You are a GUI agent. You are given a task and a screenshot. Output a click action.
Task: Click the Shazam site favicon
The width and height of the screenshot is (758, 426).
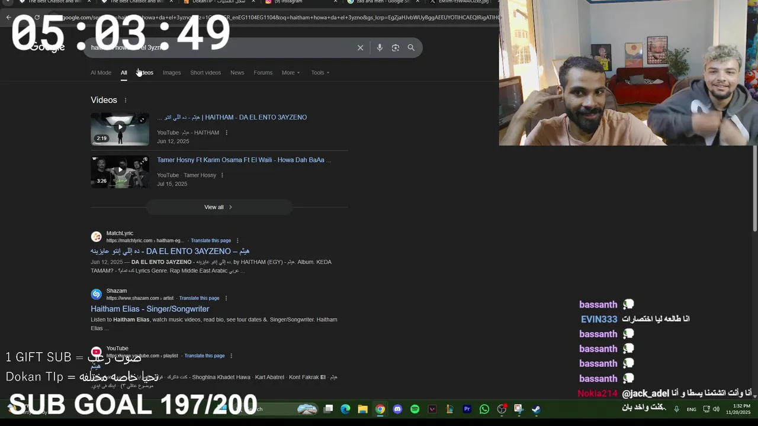point(96,294)
